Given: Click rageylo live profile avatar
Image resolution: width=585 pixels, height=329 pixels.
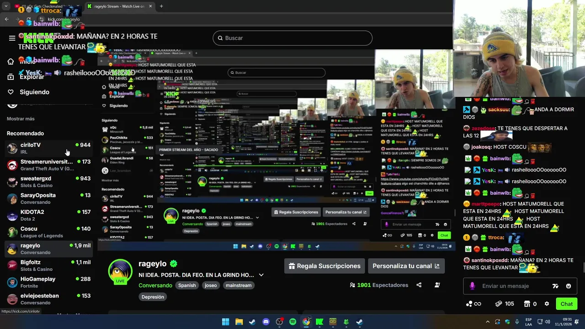Looking at the screenshot, I should (x=120, y=271).
